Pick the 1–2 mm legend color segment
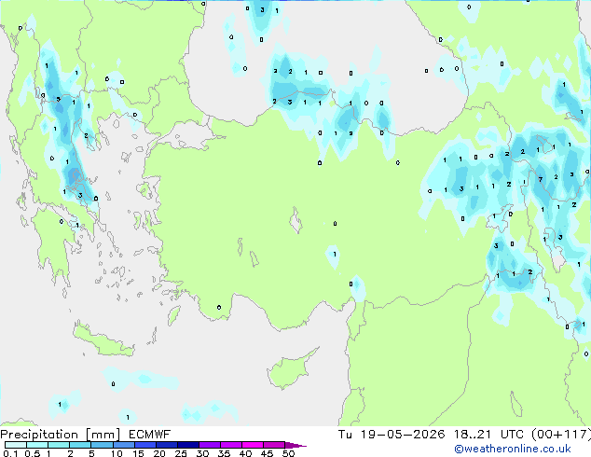 click(59, 445)
